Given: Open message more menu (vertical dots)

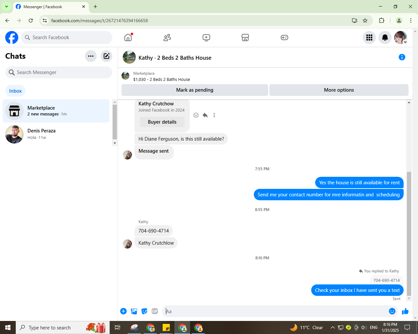Looking at the screenshot, I should (214, 115).
